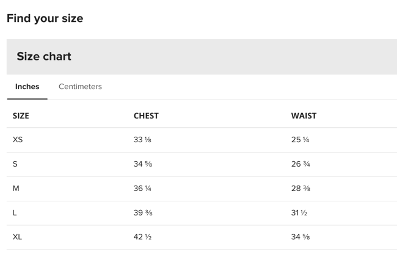Click the S chest value 34 ⅝
Viewport: 397px width, 260px height.
point(142,164)
